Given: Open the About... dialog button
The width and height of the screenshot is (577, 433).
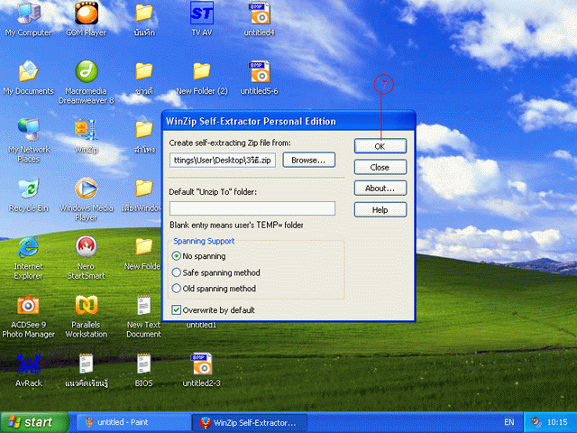Looking at the screenshot, I should point(380,189).
